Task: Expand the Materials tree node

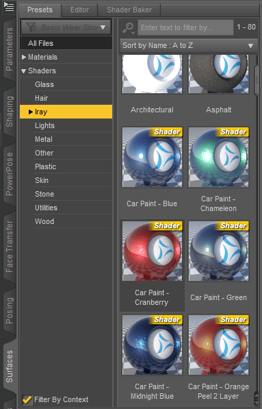Action: click(x=24, y=57)
